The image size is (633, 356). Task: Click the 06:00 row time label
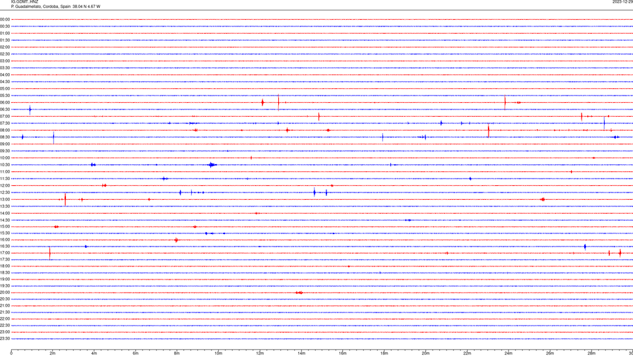click(5, 103)
